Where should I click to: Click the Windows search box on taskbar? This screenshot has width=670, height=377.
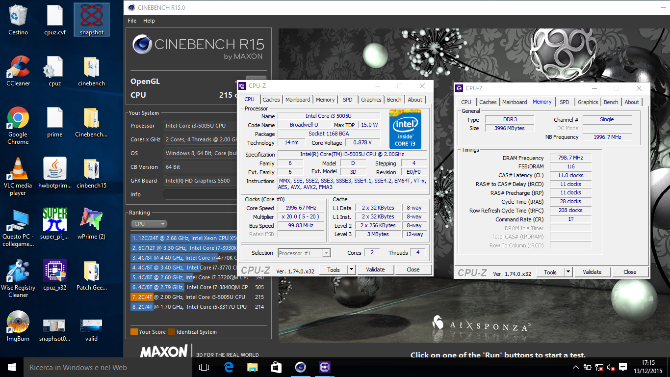(108, 367)
